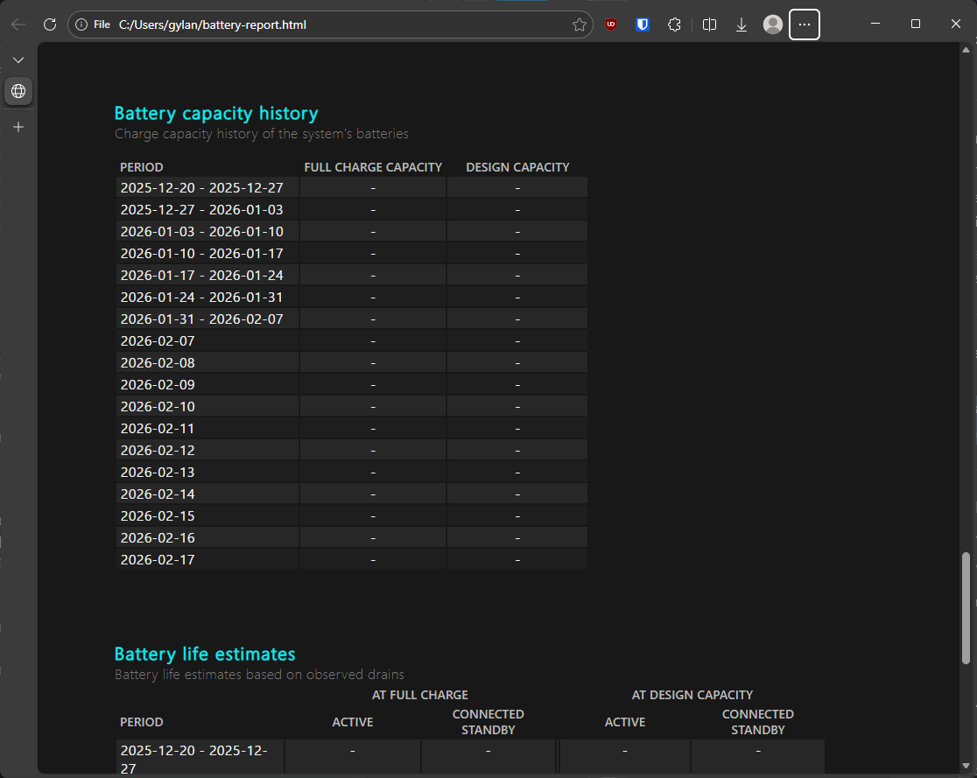The image size is (977, 778).
Task: Maximize the browser window
Action: pyautogui.click(x=916, y=25)
